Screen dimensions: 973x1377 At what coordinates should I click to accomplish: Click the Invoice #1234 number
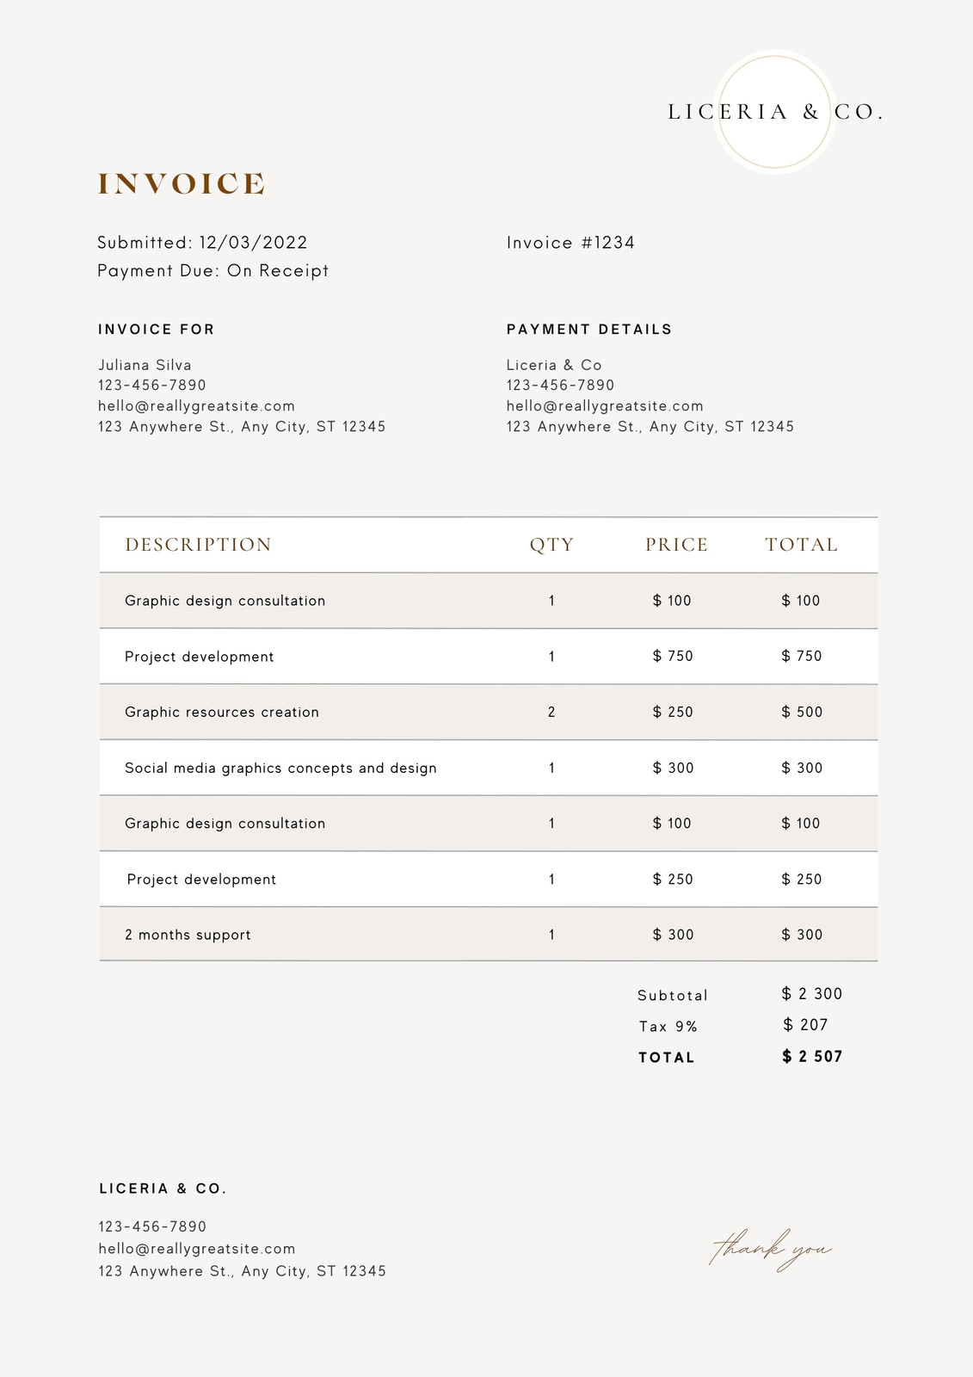[x=570, y=243]
